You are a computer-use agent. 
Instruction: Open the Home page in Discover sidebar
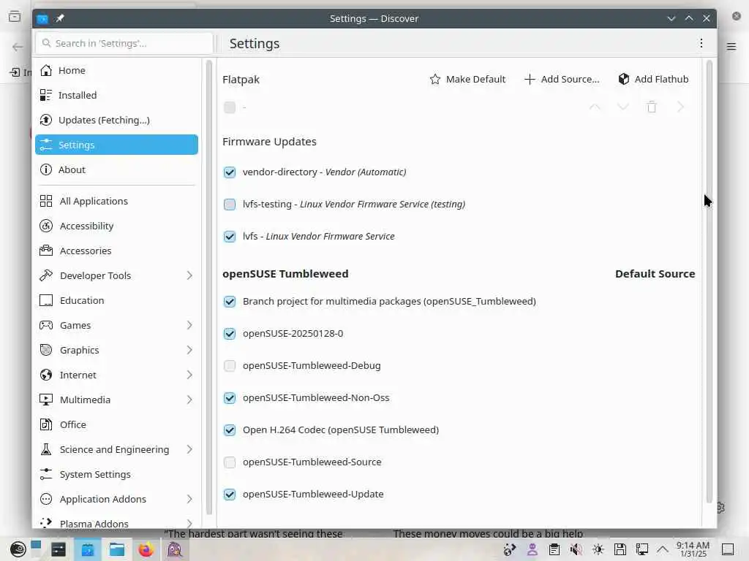(116, 70)
